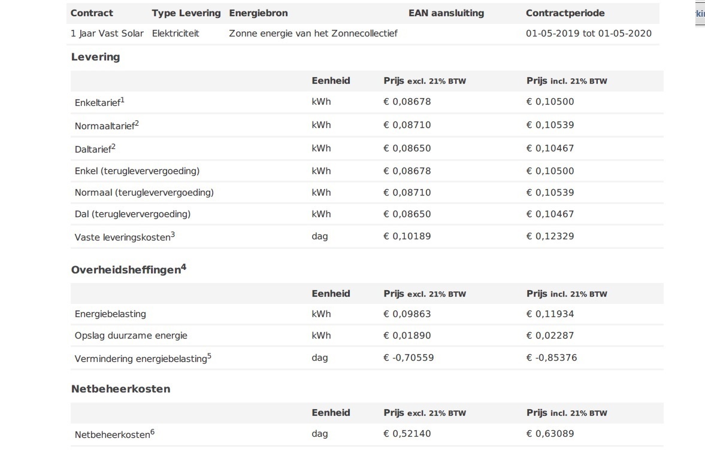The image size is (705, 475).
Task: Click the partially visible button at top right
Action: pyautogui.click(x=700, y=14)
